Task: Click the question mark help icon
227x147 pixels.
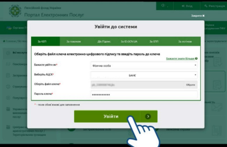Action: 196,58
